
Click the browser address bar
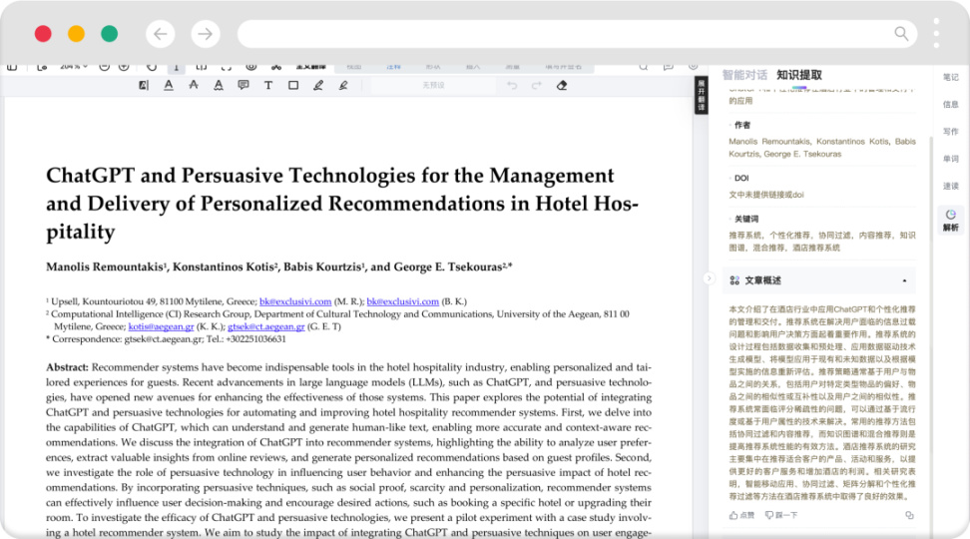click(569, 34)
